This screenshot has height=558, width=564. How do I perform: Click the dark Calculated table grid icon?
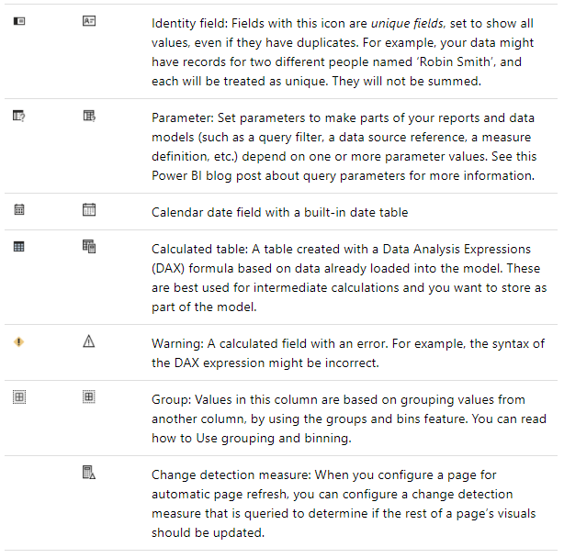tap(19, 247)
